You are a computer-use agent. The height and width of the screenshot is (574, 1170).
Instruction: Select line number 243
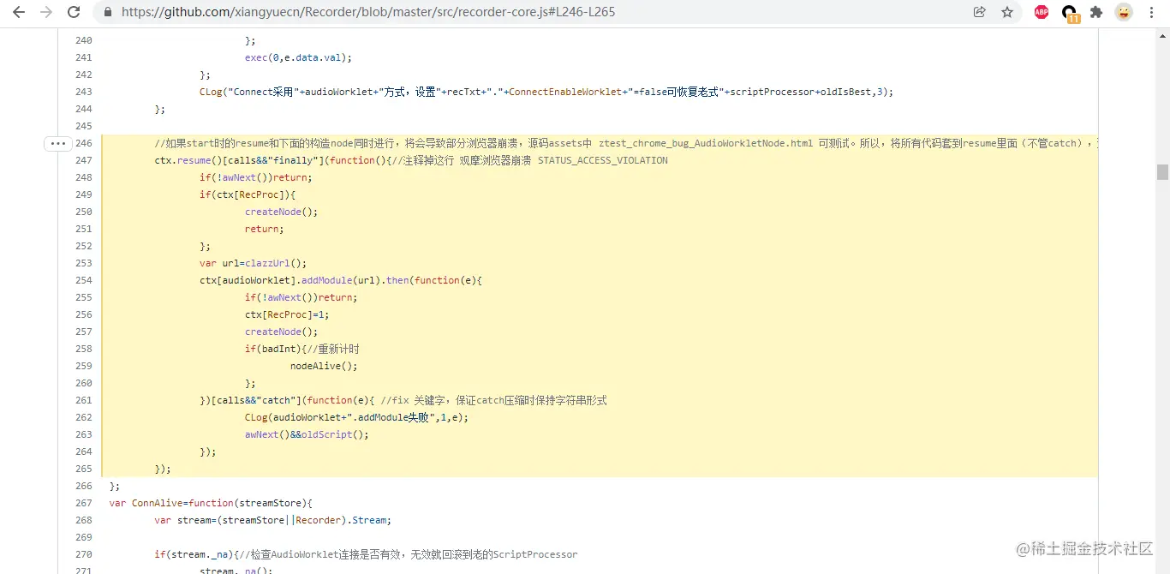83,92
